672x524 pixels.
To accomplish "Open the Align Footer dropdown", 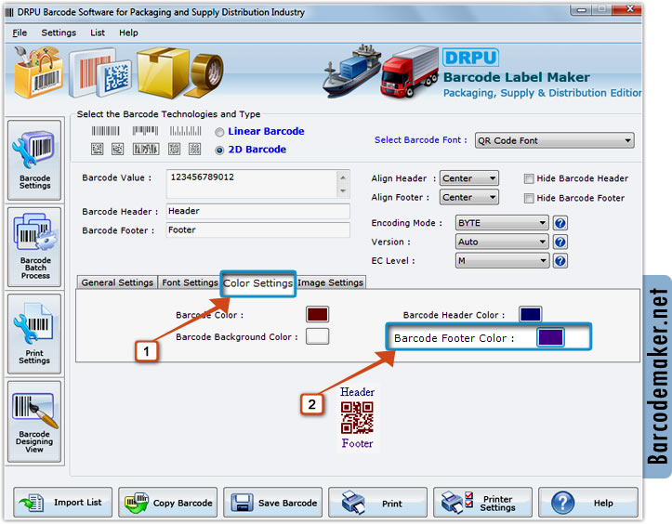I will click(x=468, y=197).
